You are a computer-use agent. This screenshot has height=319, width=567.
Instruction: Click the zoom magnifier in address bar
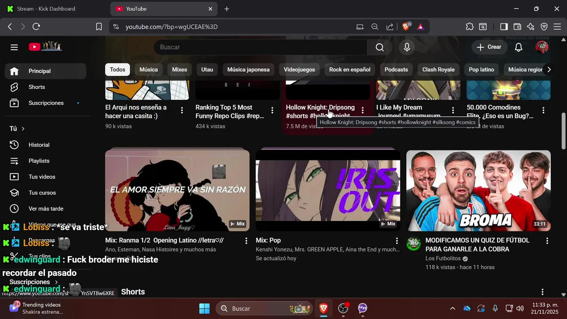375,27
